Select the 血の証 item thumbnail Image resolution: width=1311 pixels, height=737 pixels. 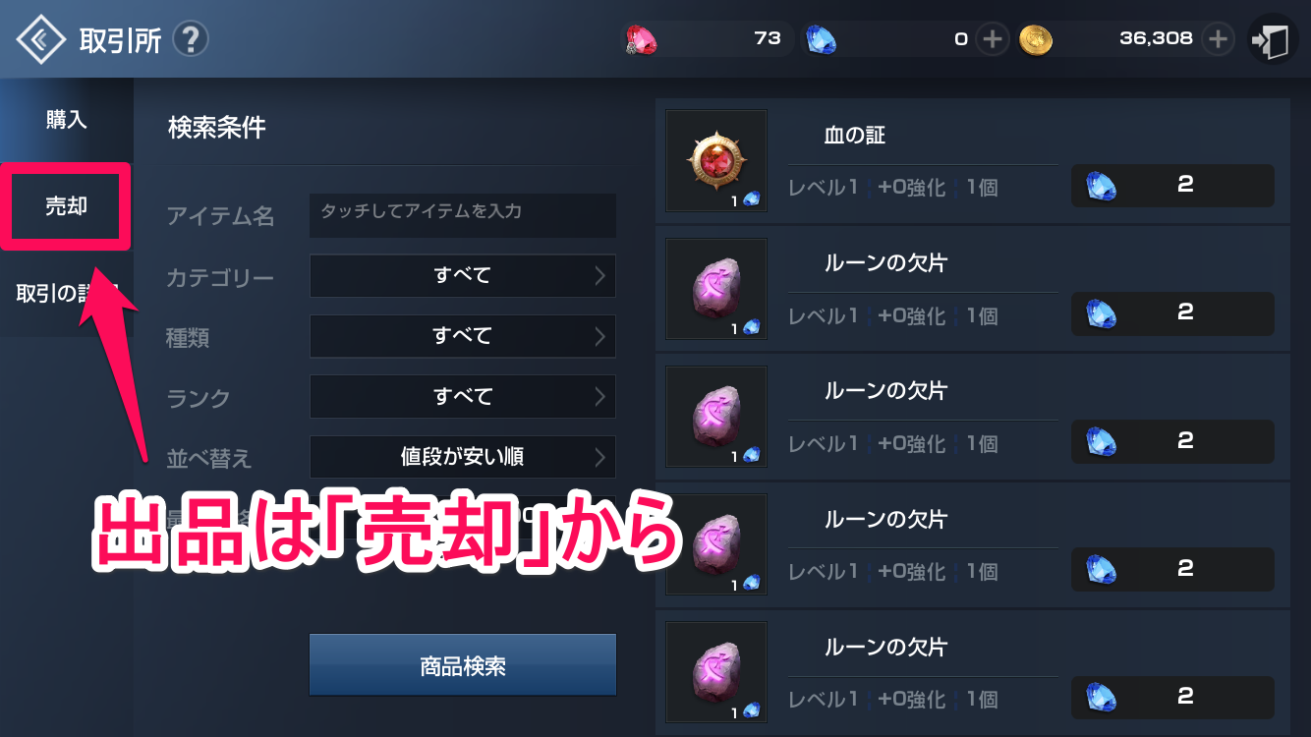point(716,161)
